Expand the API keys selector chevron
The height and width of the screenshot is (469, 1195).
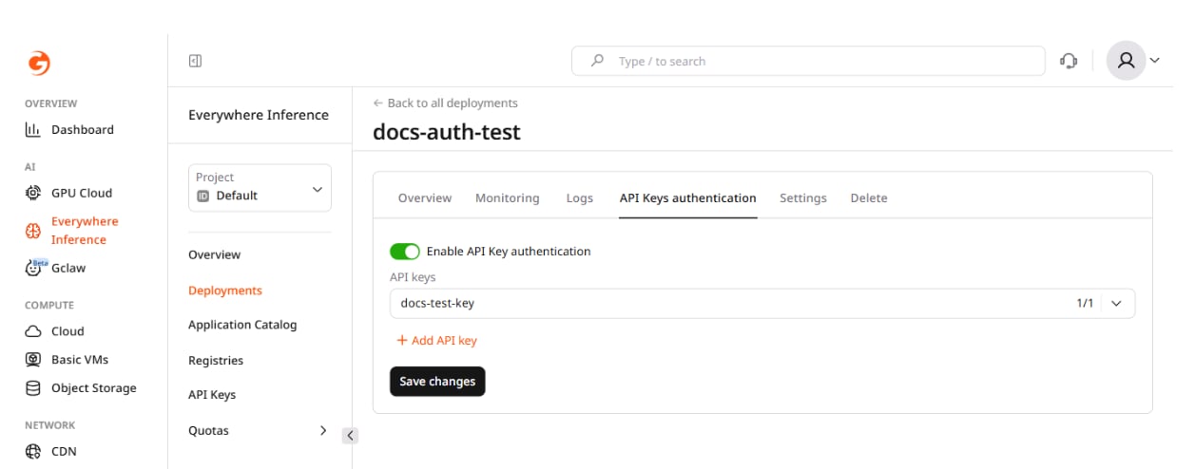[x=1117, y=304]
